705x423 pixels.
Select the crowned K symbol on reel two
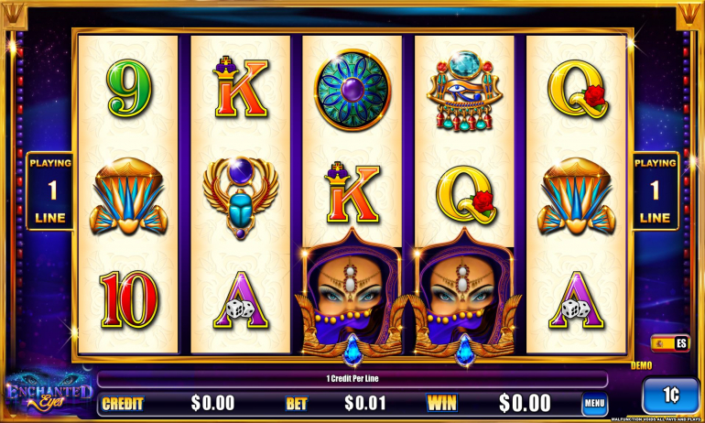click(x=241, y=87)
